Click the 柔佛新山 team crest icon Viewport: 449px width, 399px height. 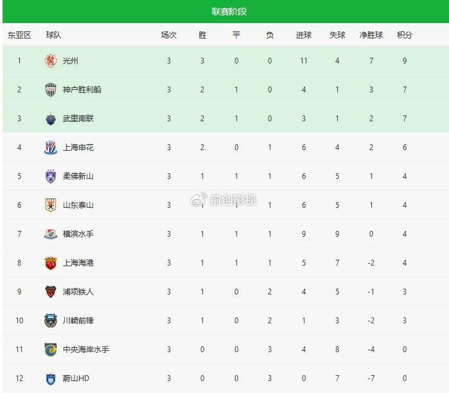(51, 176)
